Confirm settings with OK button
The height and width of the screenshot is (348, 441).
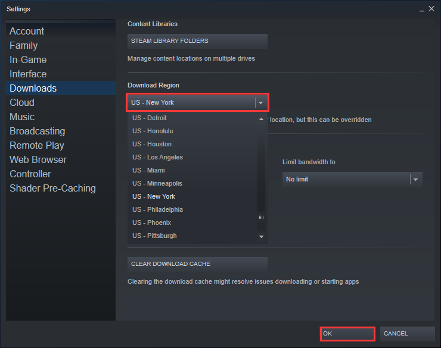tap(347, 334)
